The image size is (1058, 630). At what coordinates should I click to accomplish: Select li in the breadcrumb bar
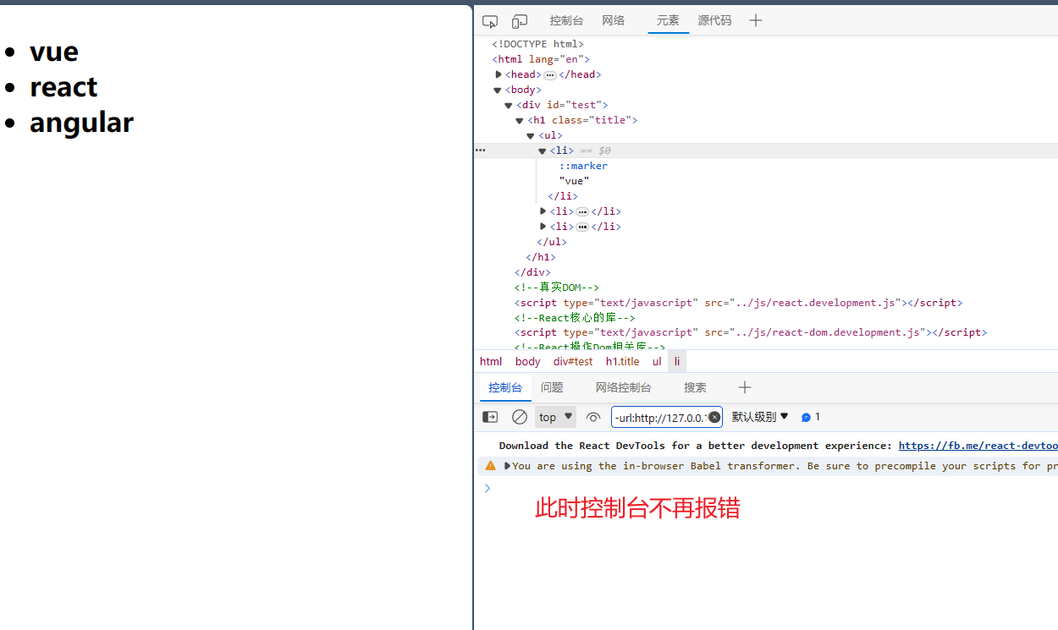pyautogui.click(x=677, y=361)
